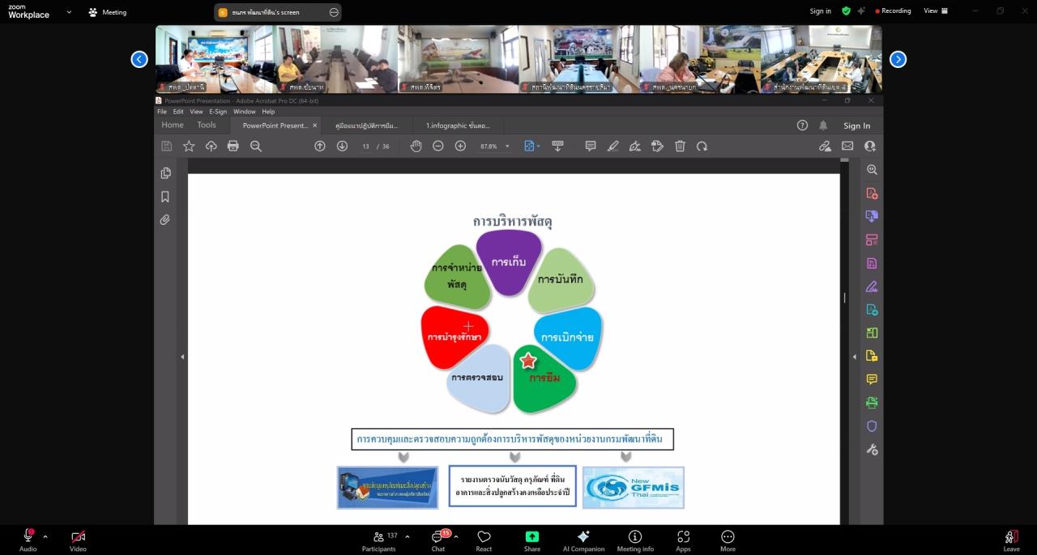Start video with the Video button
Image resolution: width=1037 pixels, height=555 pixels.
(78, 540)
